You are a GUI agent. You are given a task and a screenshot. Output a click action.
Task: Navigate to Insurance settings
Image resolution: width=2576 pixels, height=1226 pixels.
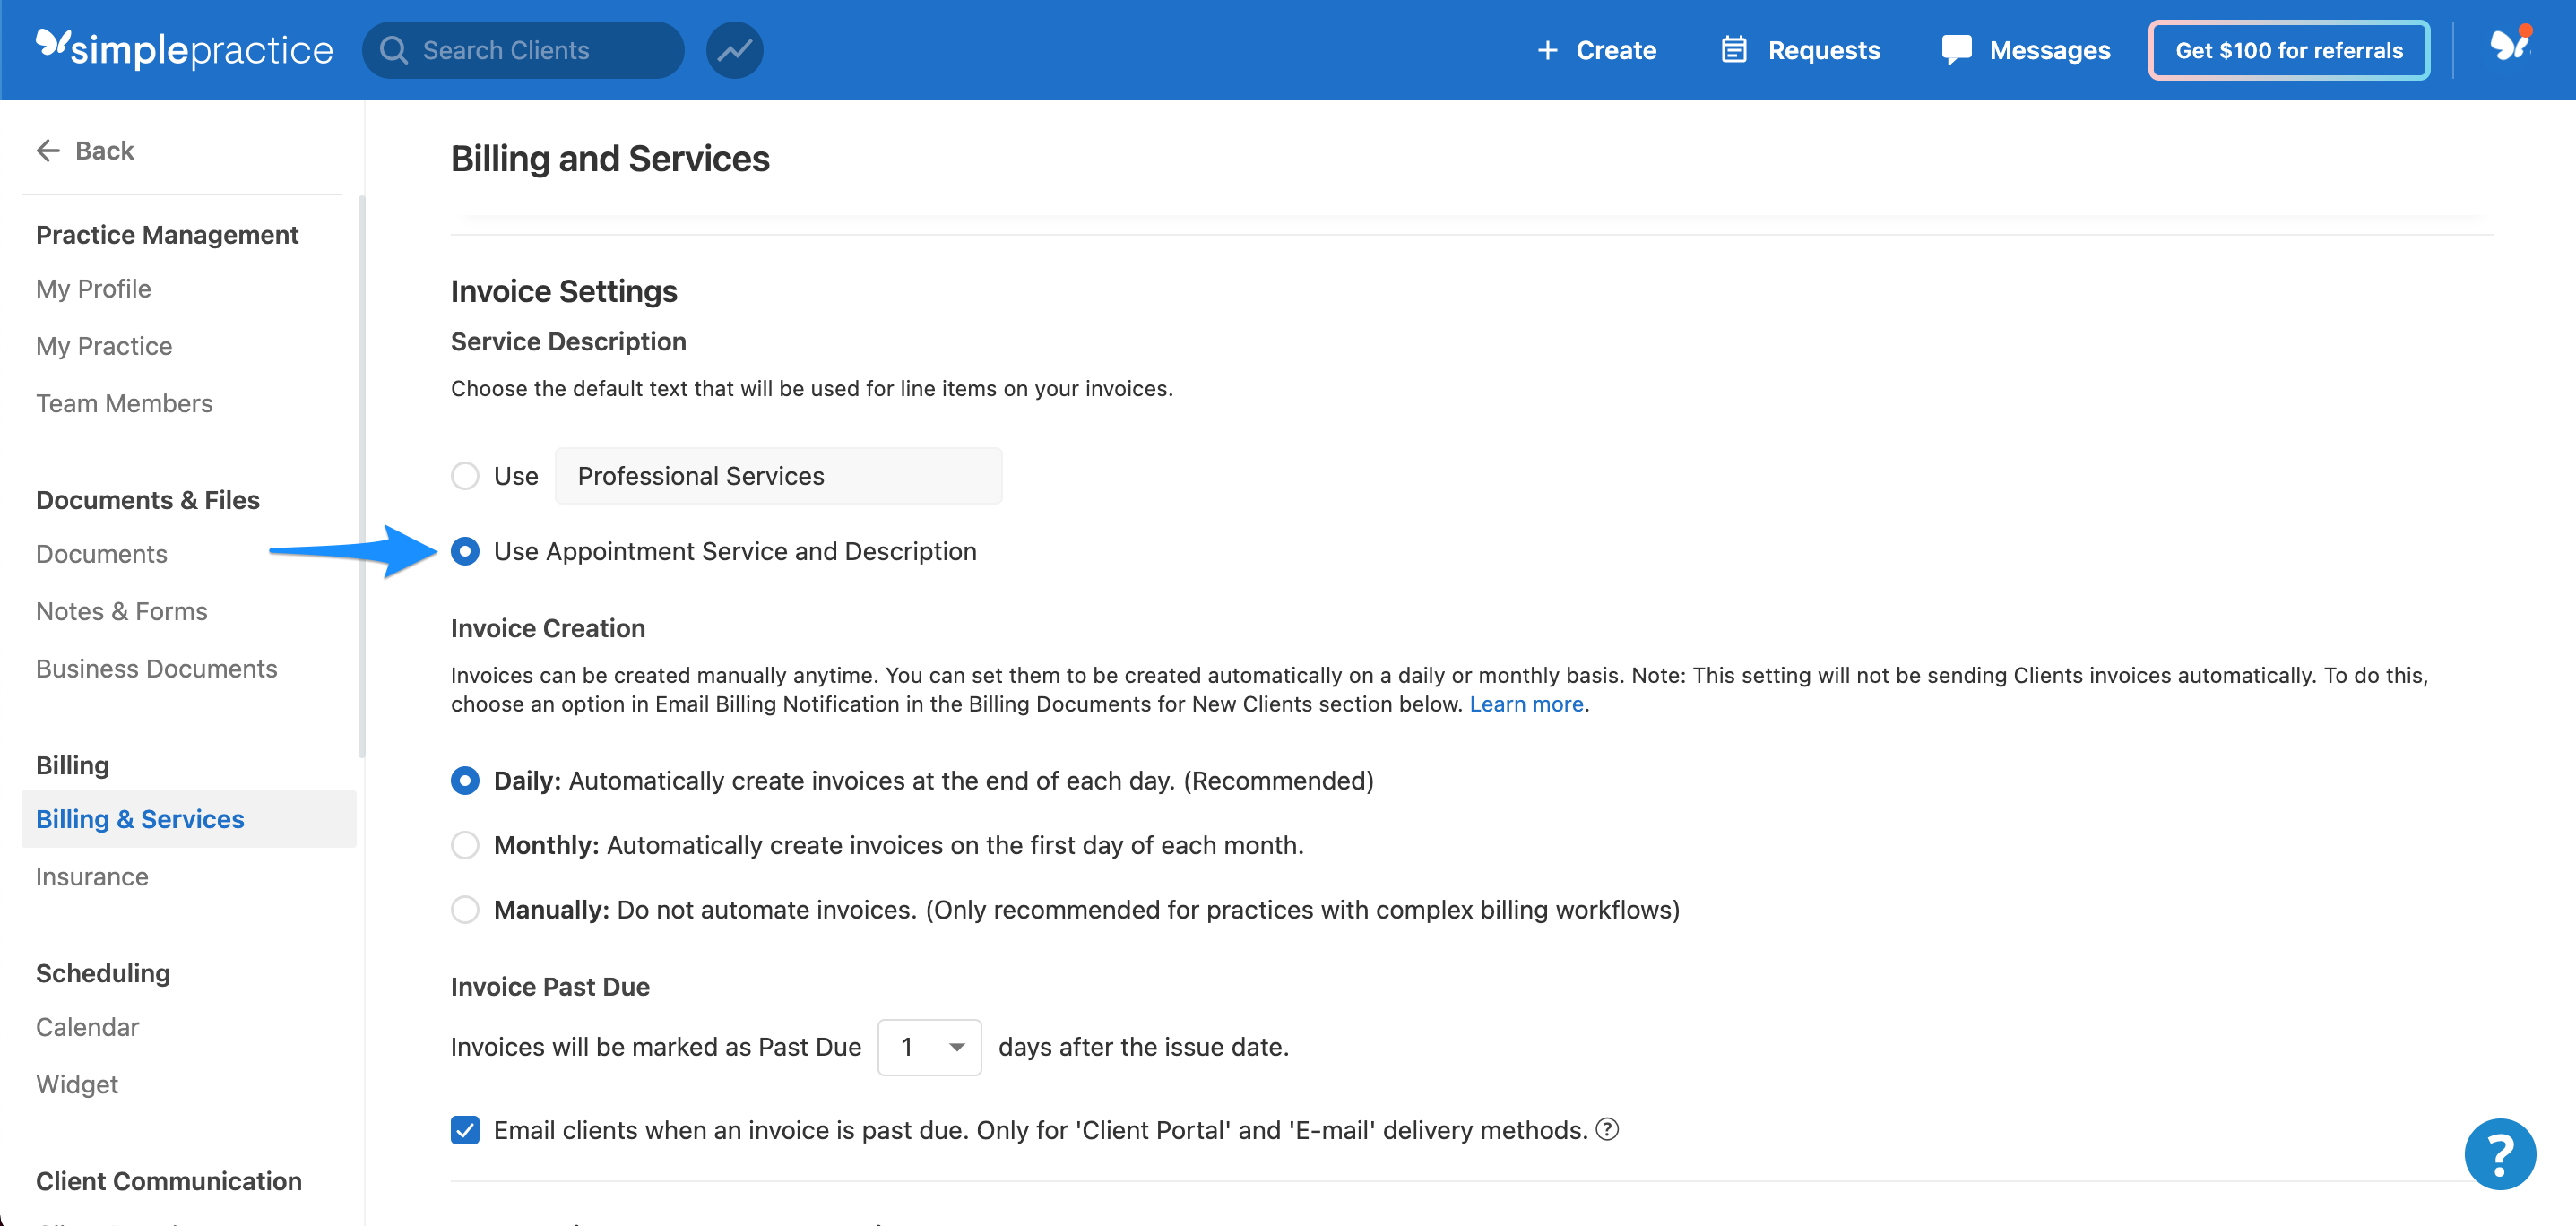tap(91, 876)
